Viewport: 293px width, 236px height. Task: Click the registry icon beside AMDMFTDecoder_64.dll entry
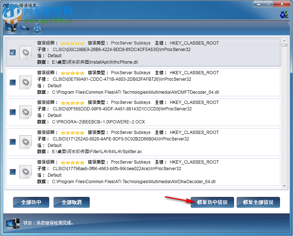pyautogui.click(x=25, y=82)
